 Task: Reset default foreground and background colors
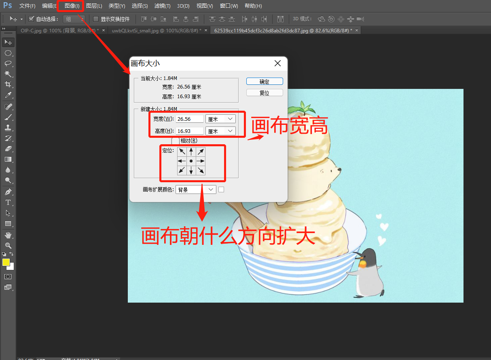pyautogui.click(x=4, y=254)
